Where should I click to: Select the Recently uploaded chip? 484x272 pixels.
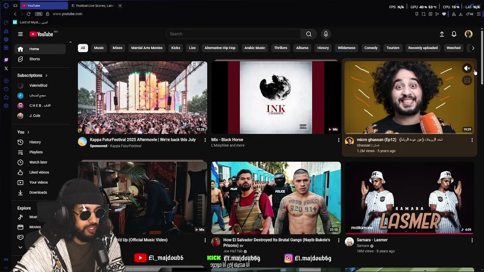pos(423,48)
